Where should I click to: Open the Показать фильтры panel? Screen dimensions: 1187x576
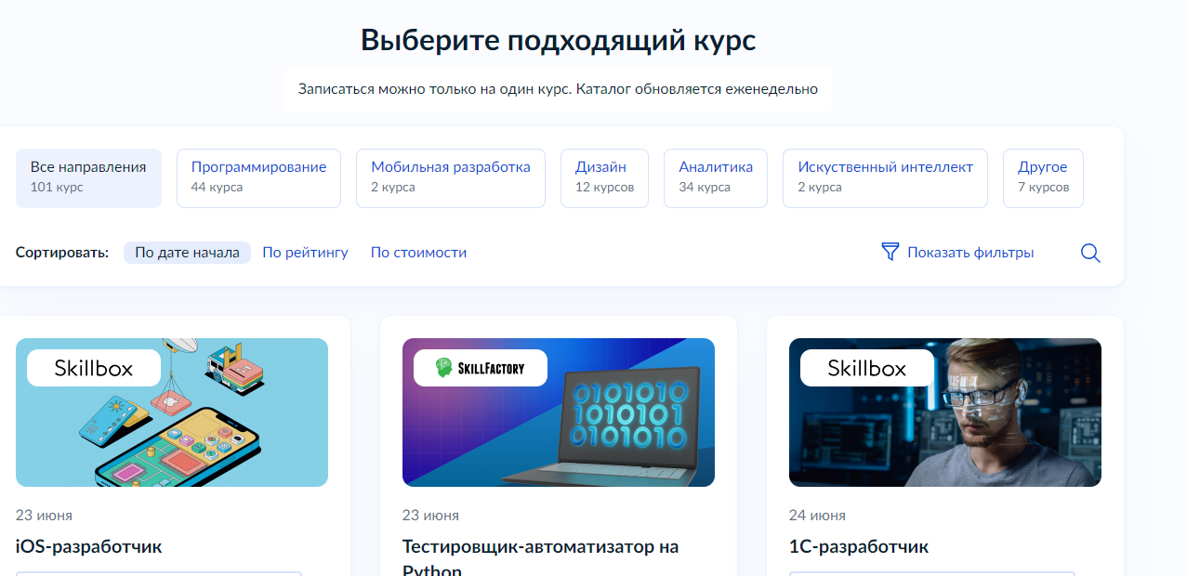970,252
